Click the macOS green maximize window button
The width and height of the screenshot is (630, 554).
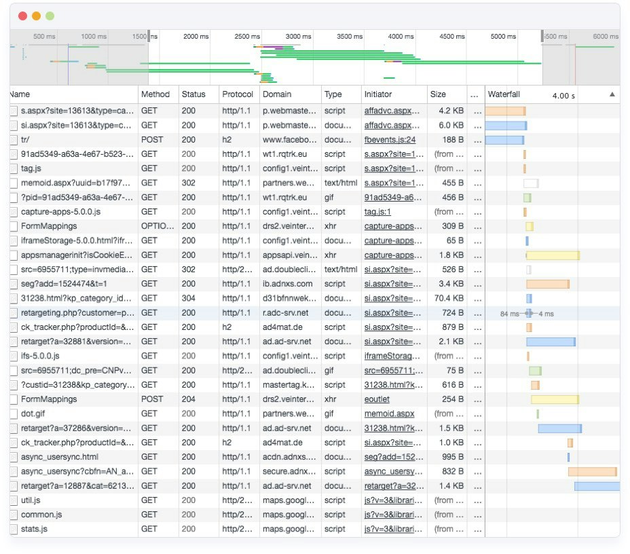click(x=50, y=16)
